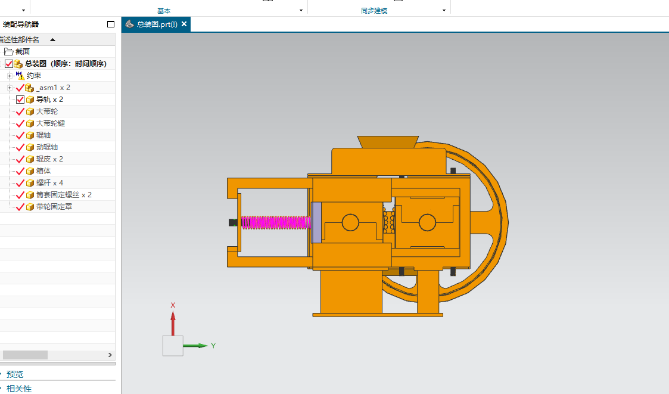Select the 截面 tree row
Viewport: 669px width, 394px height.
(58, 52)
